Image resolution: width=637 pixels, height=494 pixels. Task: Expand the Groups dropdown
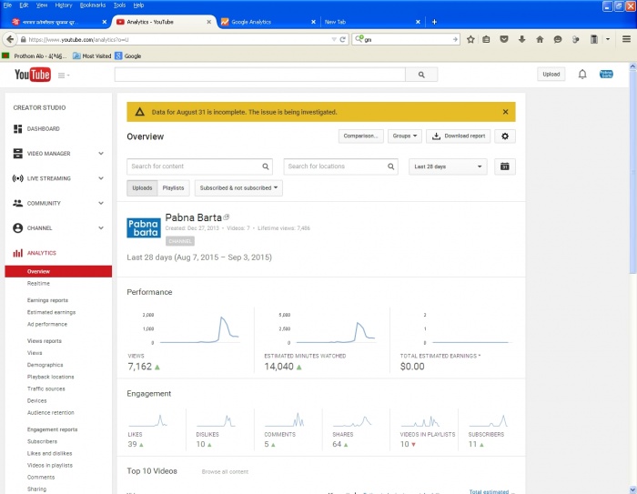tap(404, 136)
